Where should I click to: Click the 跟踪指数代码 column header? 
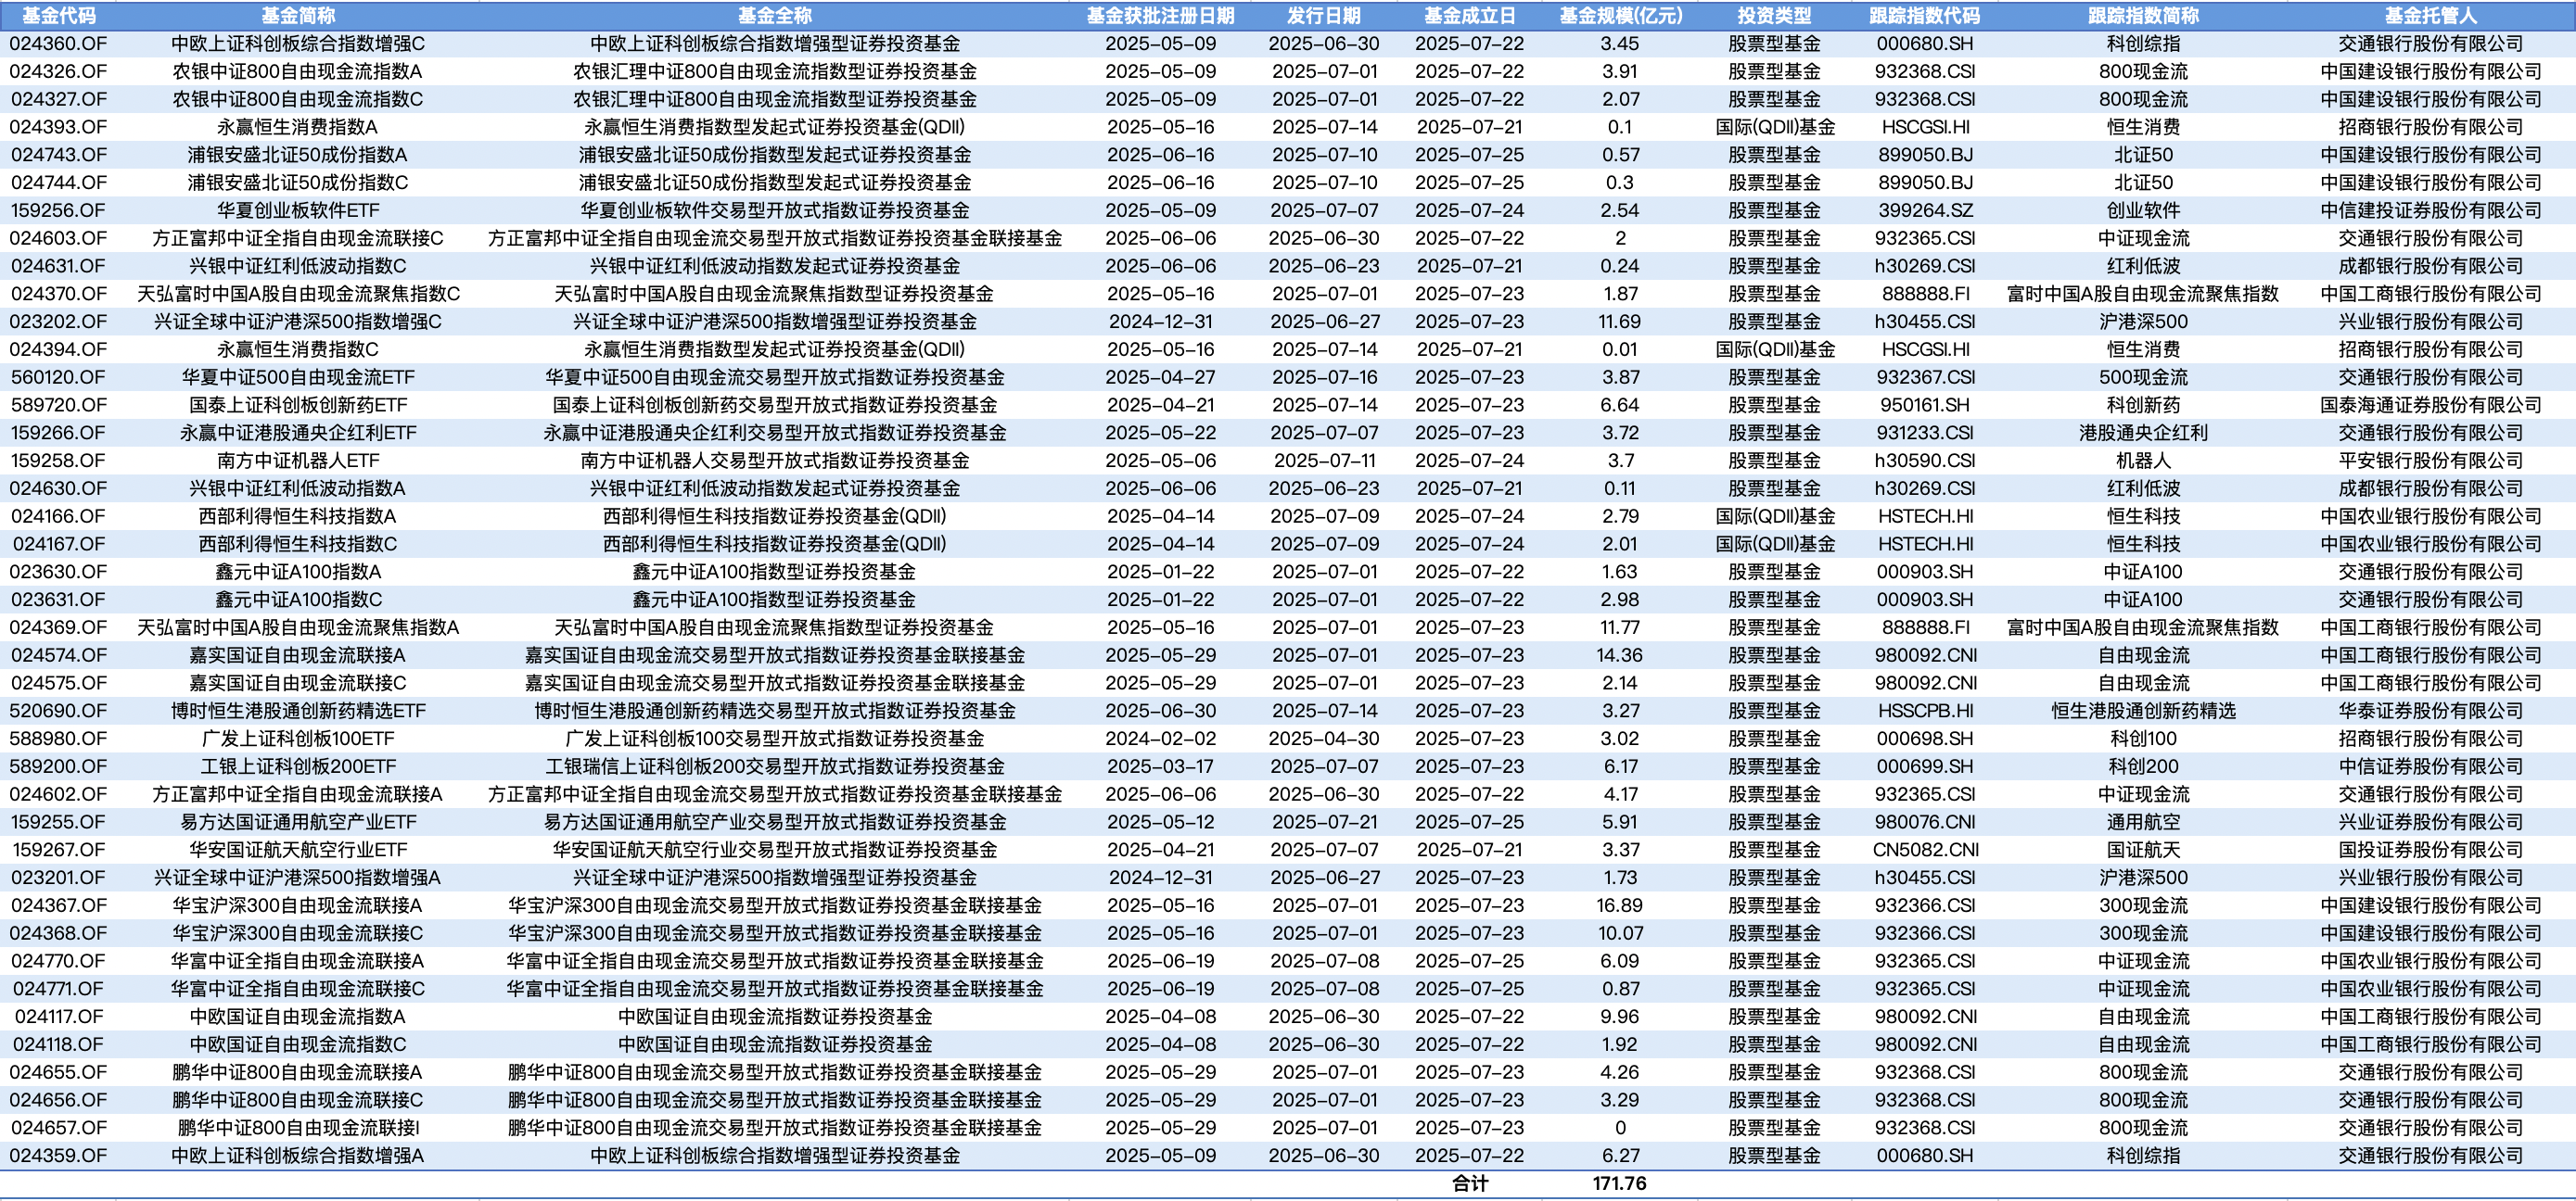(x=1925, y=16)
